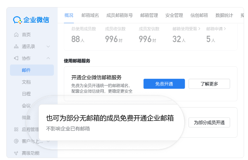Select 文档 in the sidebar

pyautogui.click(x=26, y=82)
